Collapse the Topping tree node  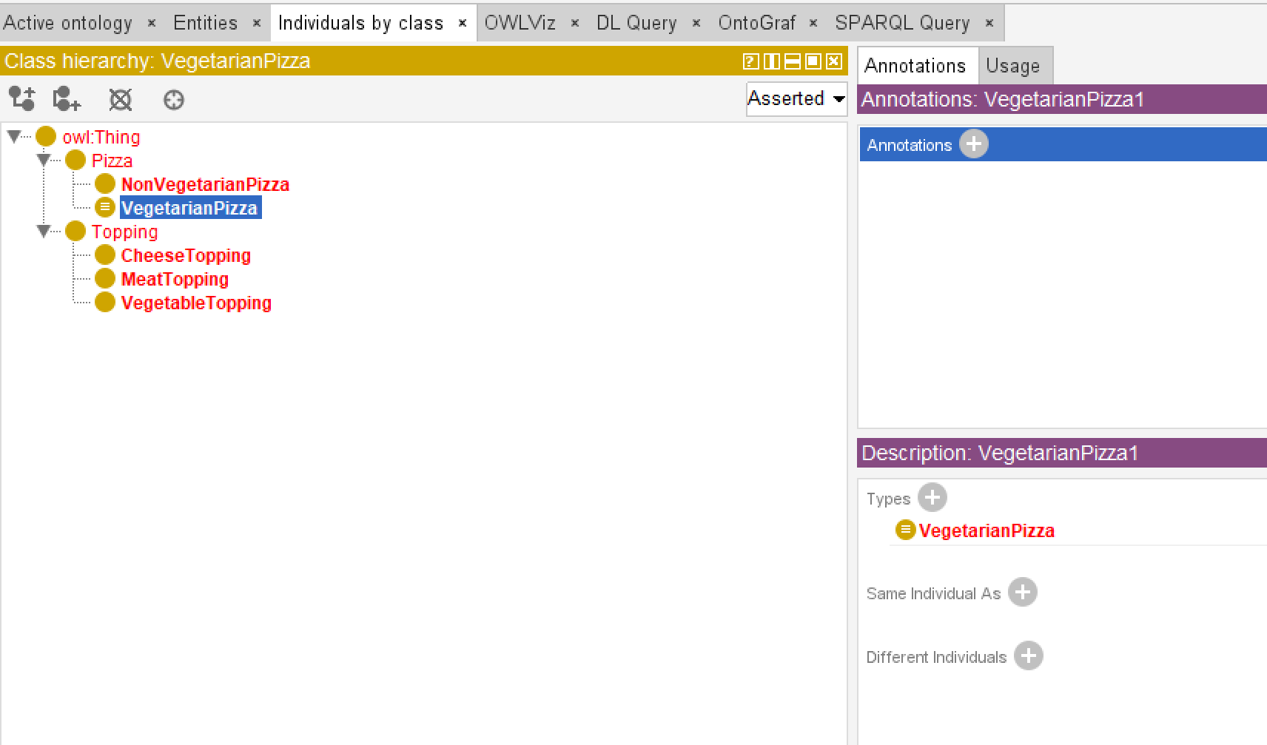44,231
